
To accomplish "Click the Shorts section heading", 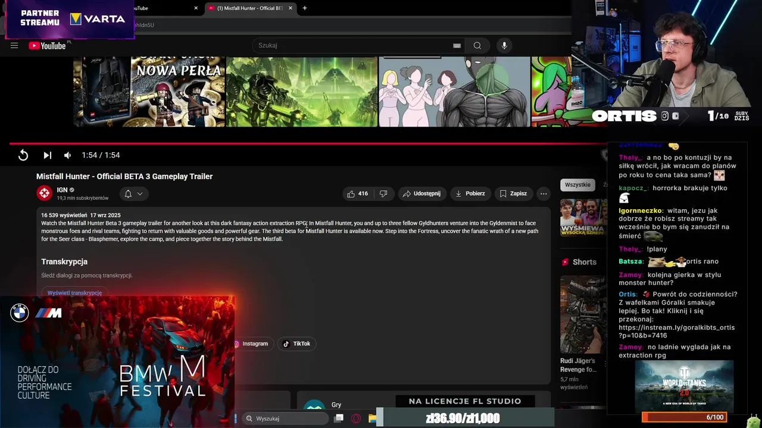I will coord(585,262).
